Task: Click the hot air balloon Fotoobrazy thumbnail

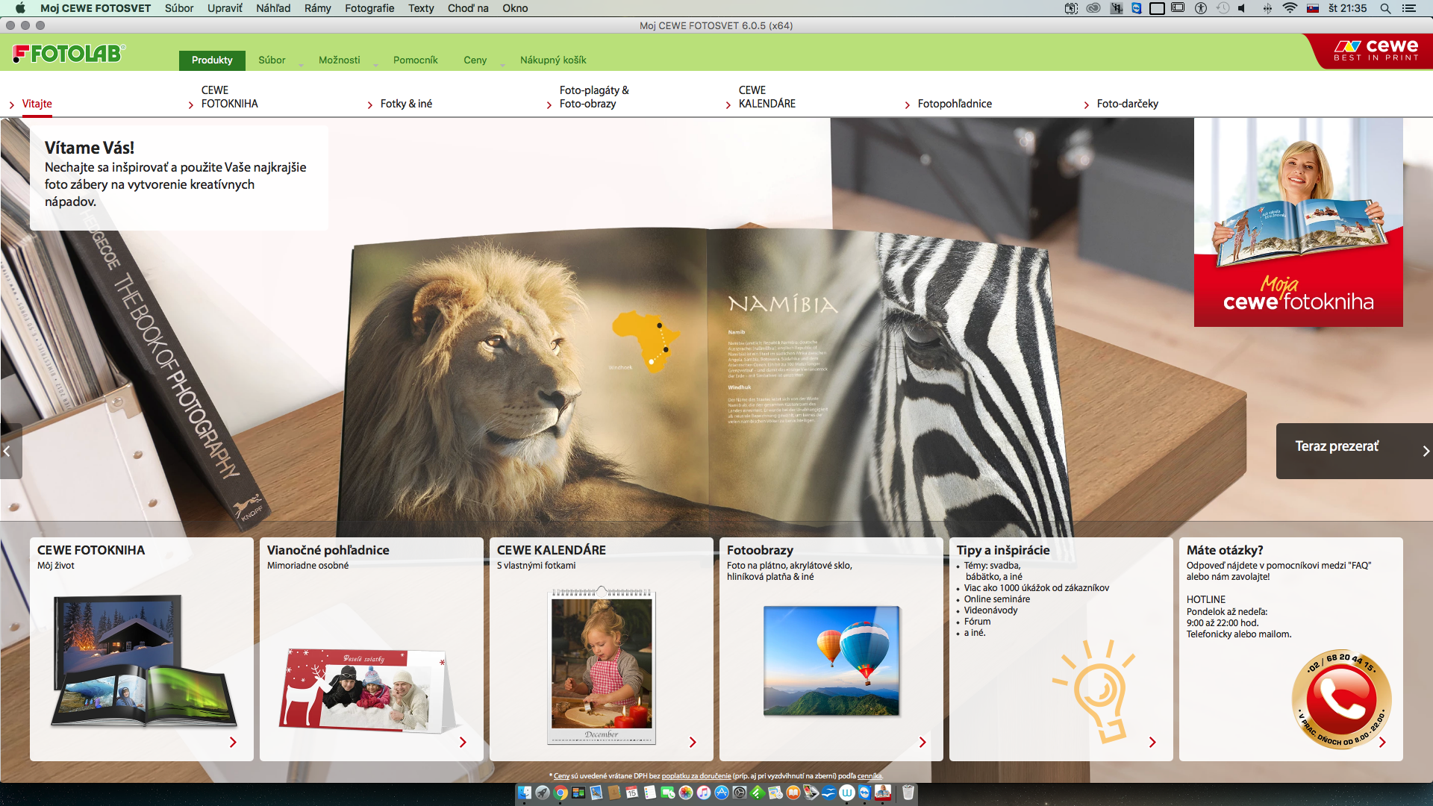Action: click(x=831, y=660)
